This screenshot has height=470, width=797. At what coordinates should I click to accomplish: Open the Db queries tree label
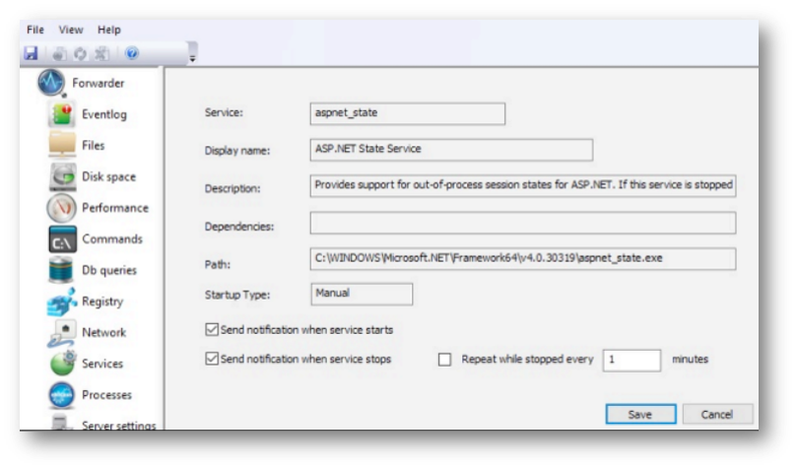point(109,270)
